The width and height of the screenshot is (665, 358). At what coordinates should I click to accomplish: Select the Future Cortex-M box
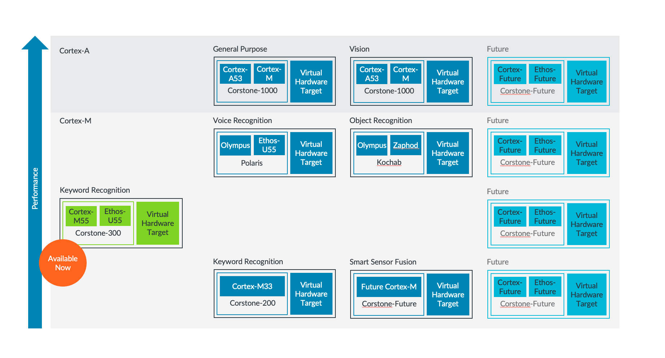tap(389, 287)
